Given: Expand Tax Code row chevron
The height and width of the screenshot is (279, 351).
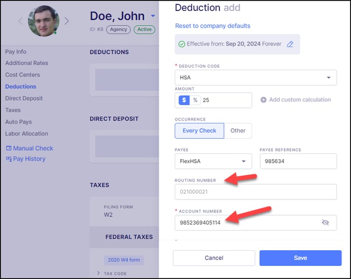Looking at the screenshot, I should pos(98,273).
